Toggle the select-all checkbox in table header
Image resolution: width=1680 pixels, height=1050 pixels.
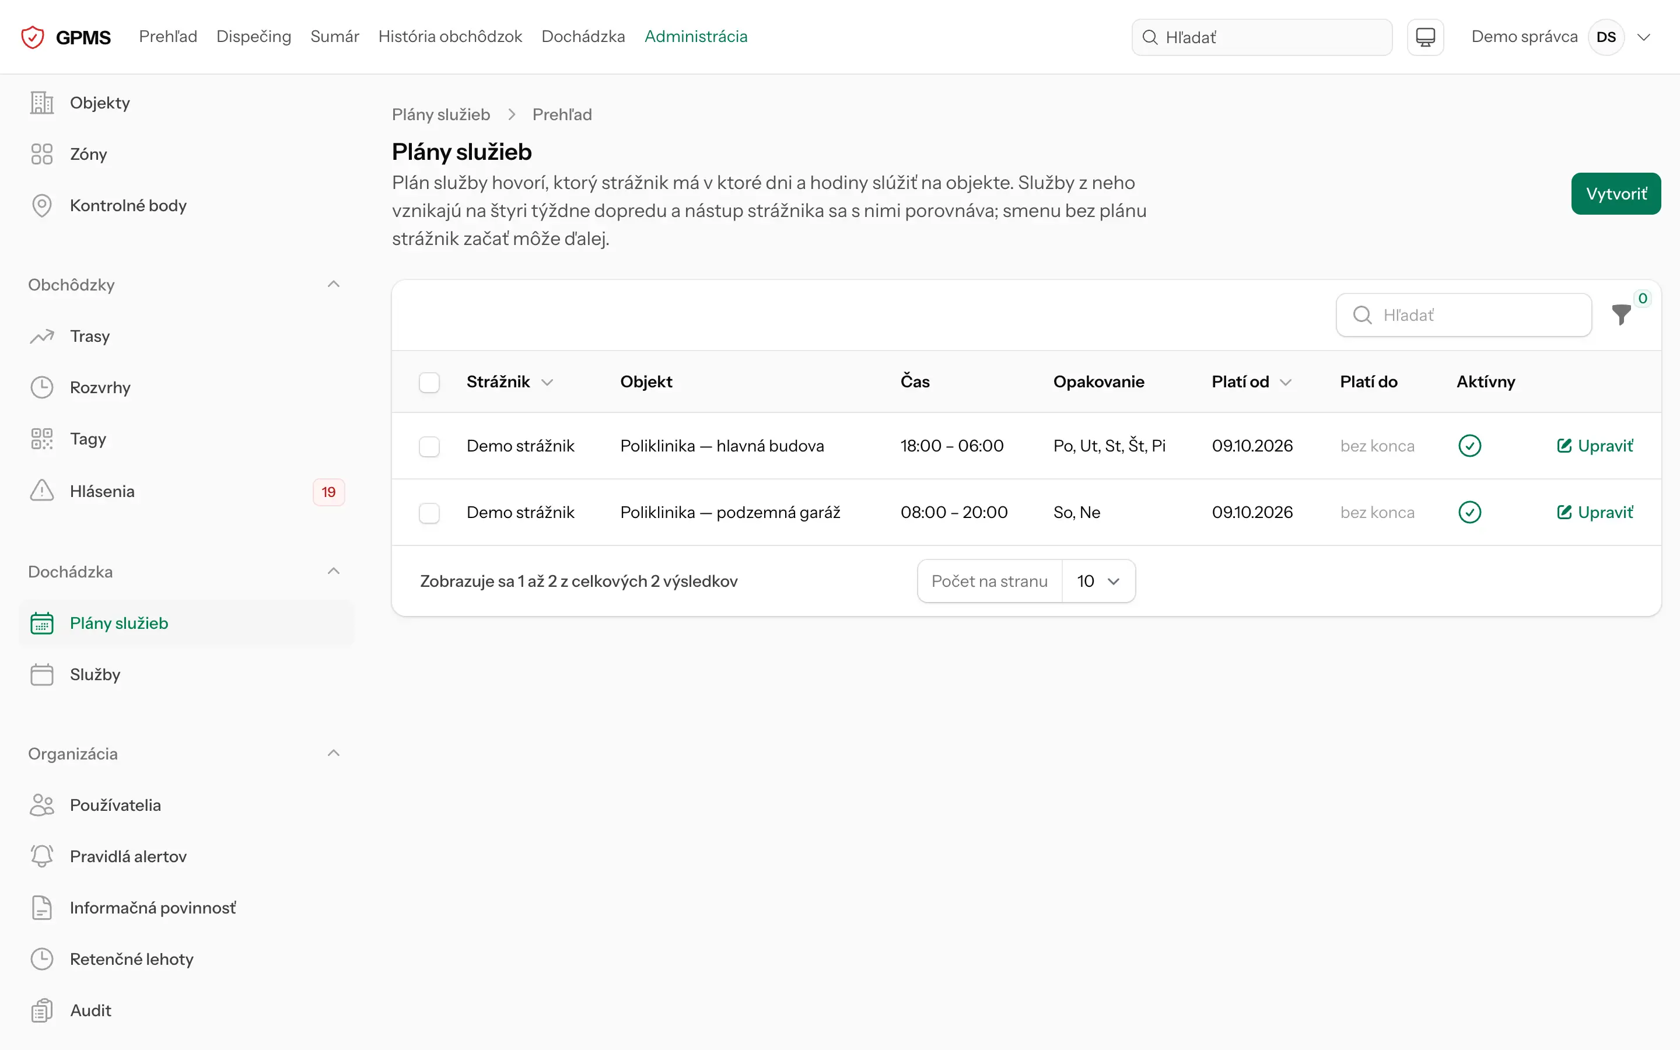pyautogui.click(x=429, y=382)
